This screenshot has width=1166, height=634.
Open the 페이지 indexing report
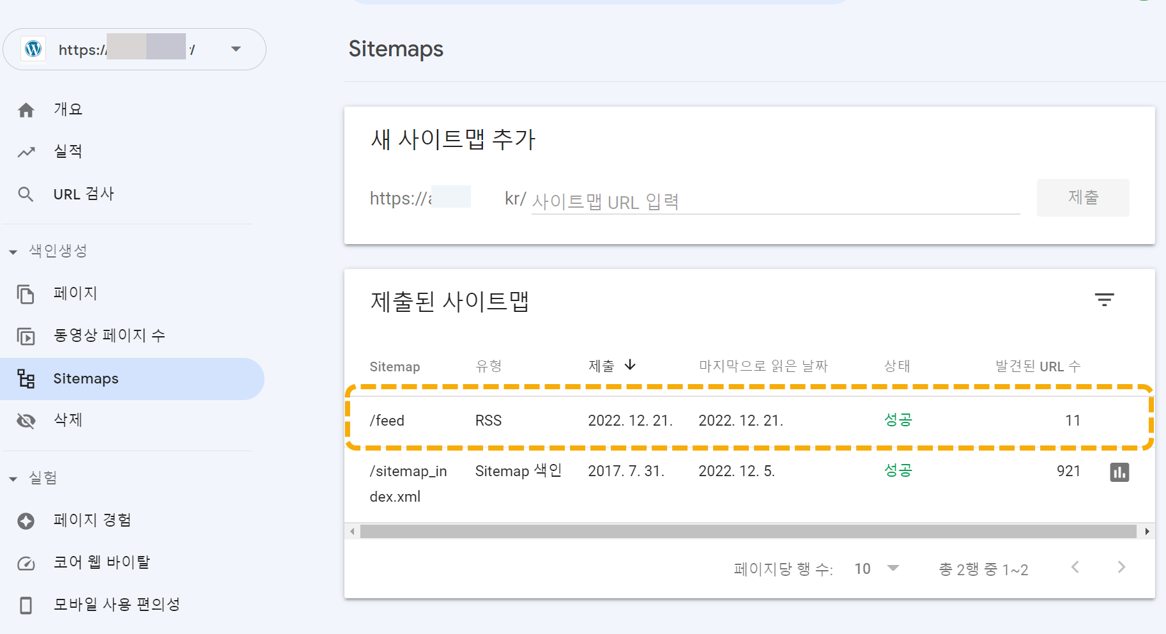(75, 293)
